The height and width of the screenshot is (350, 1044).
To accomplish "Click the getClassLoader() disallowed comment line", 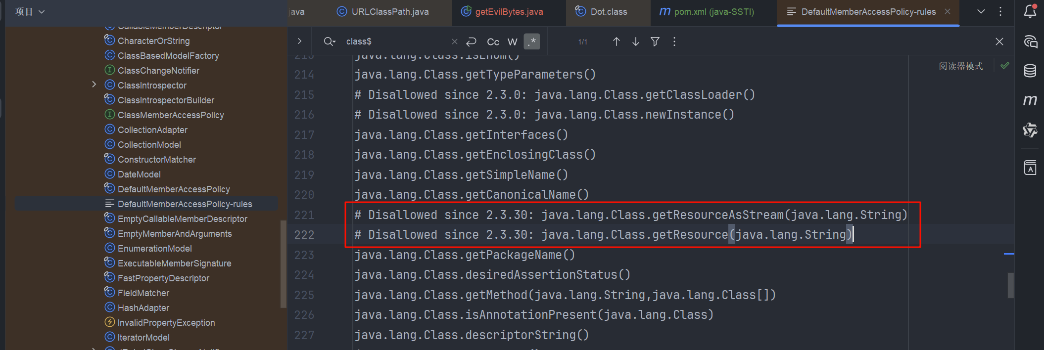I will click(555, 95).
